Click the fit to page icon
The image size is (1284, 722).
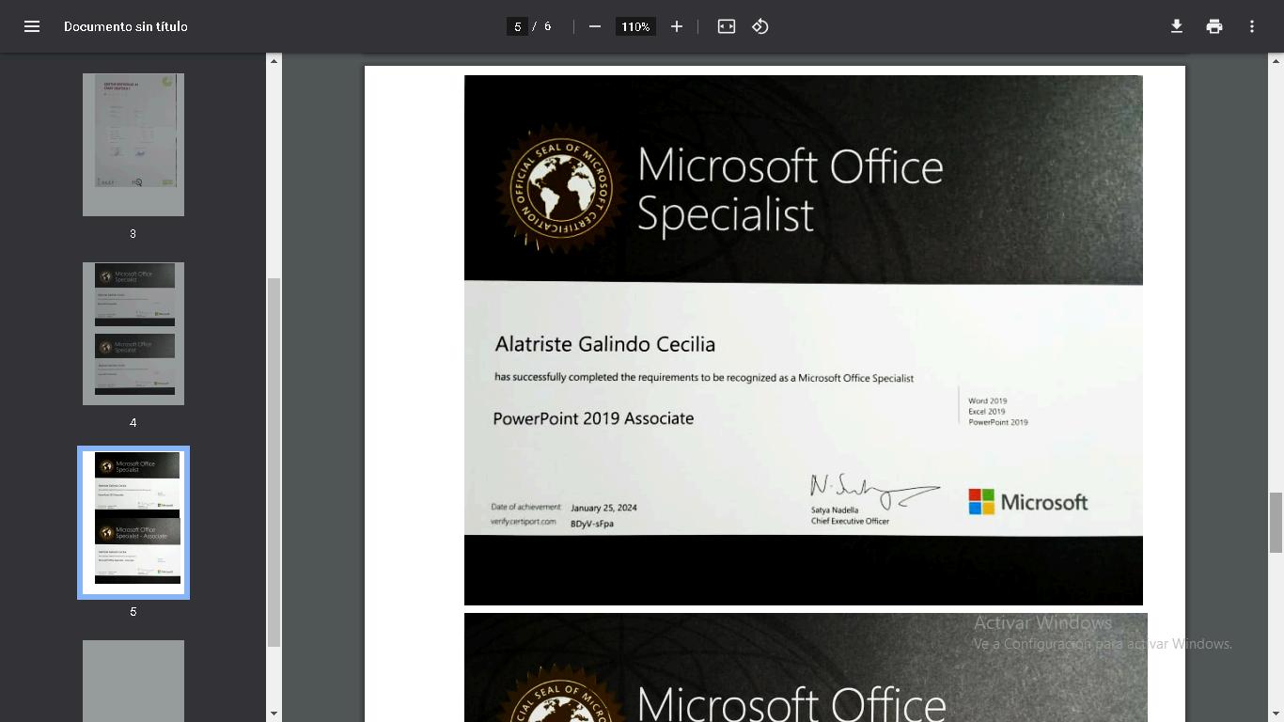tap(727, 26)
